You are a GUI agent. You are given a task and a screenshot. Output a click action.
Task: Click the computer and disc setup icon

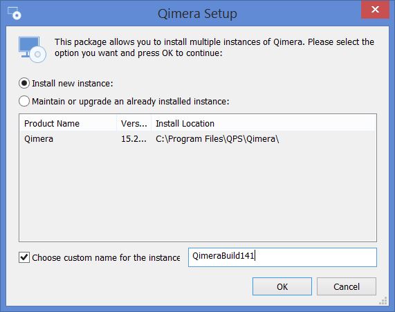click(x=33, y=49)
